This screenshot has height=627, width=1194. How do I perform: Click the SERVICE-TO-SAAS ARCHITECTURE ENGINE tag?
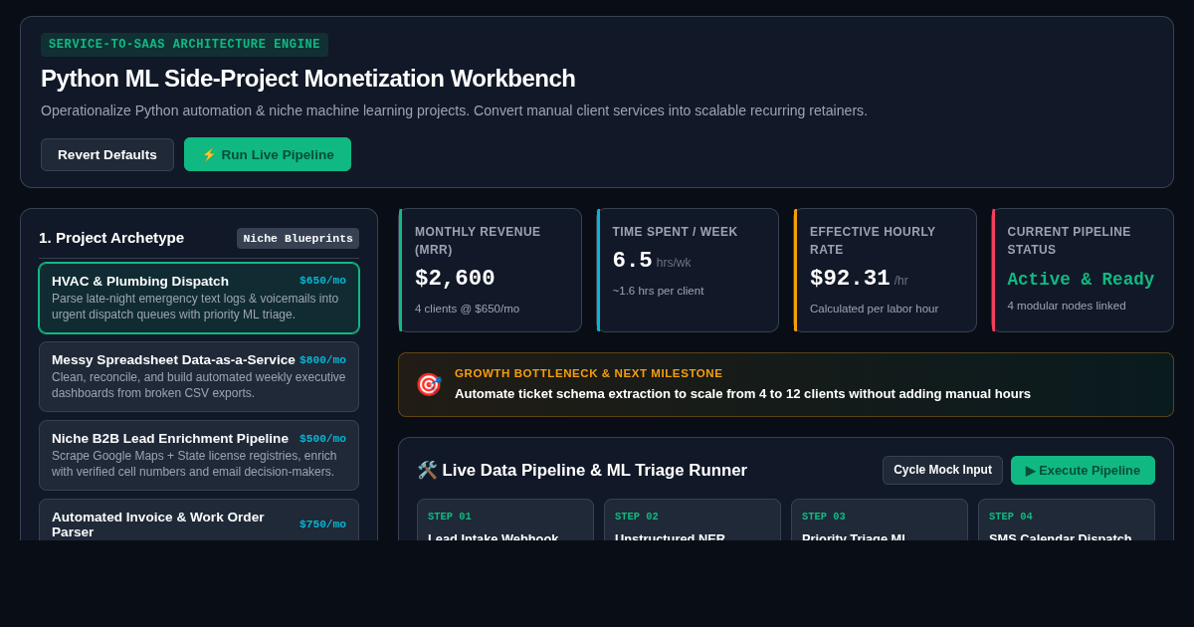(184, 45)
